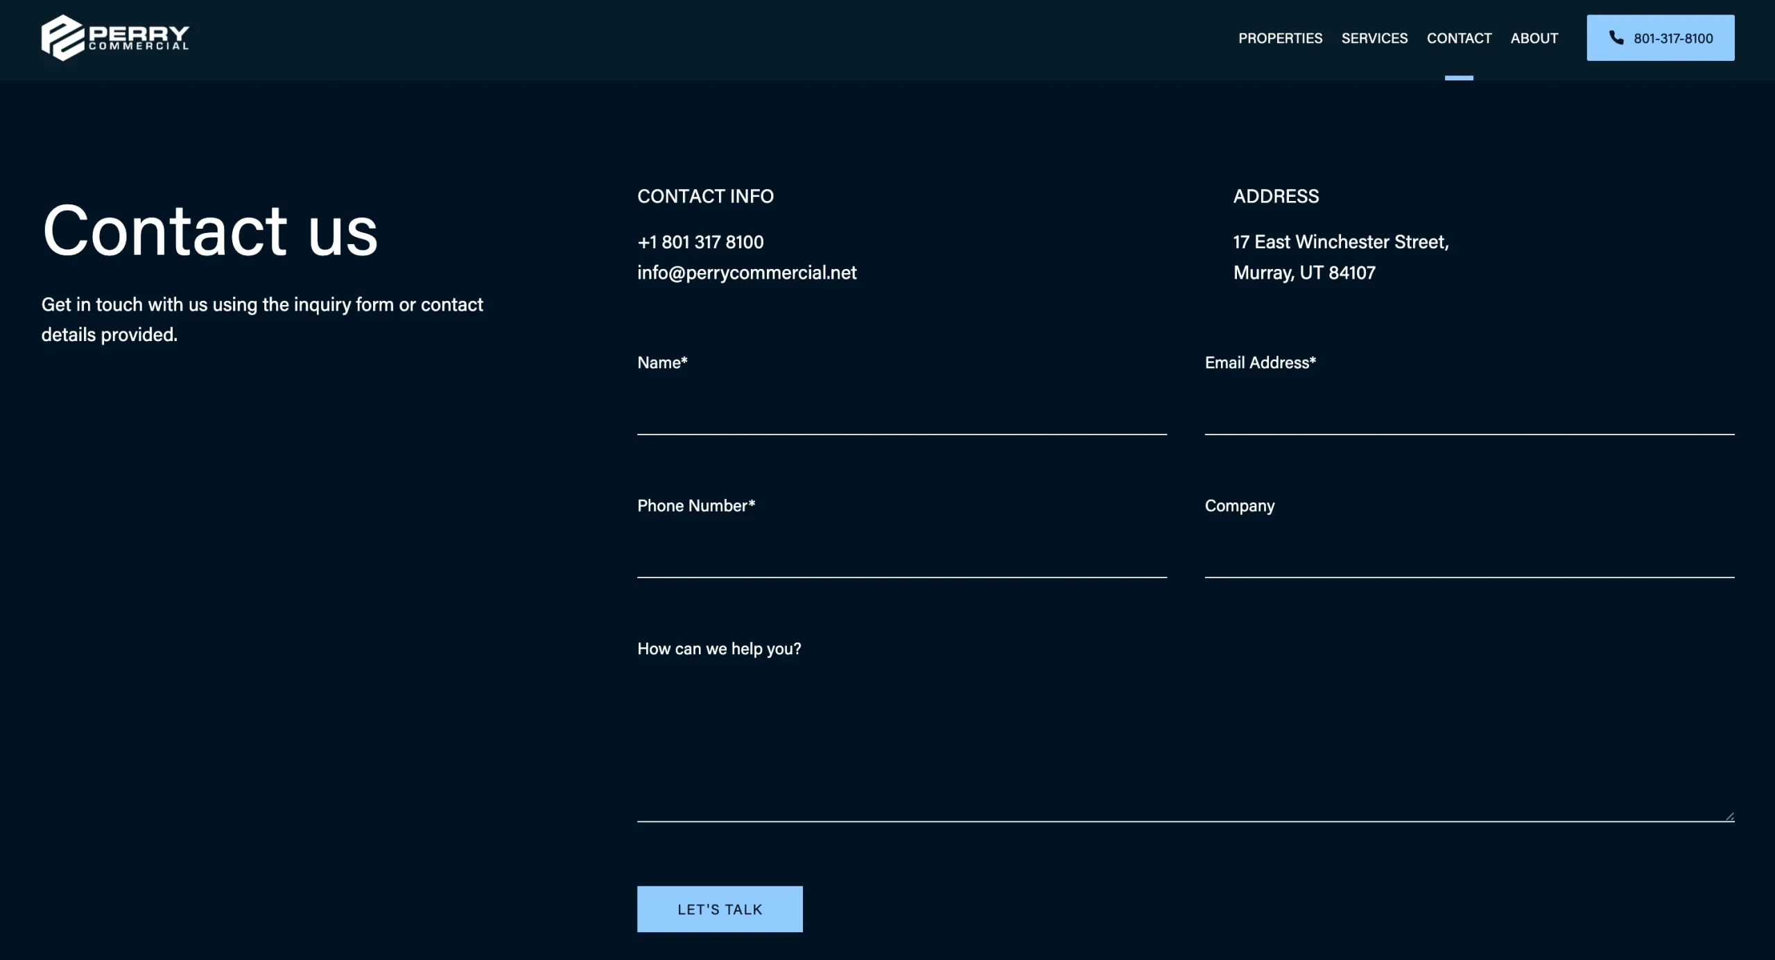Screen dimensions: 1775x960
Task: Click the 17 East Winchester Street address text
Action: pos(1341,242)
